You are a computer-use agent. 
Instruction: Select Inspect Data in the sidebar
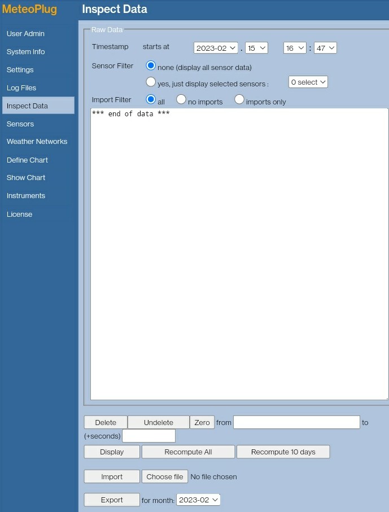(x=38, y=106)
